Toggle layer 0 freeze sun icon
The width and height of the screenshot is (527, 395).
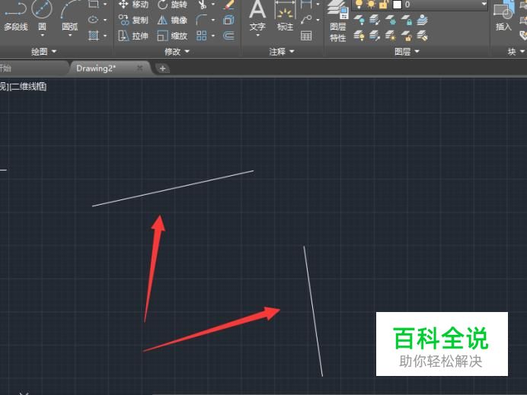371,4
